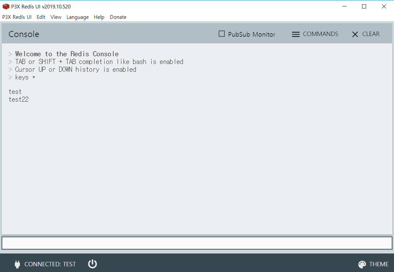Click the Console heading text
The image size is (394, 272).
[x=24, y=34]
